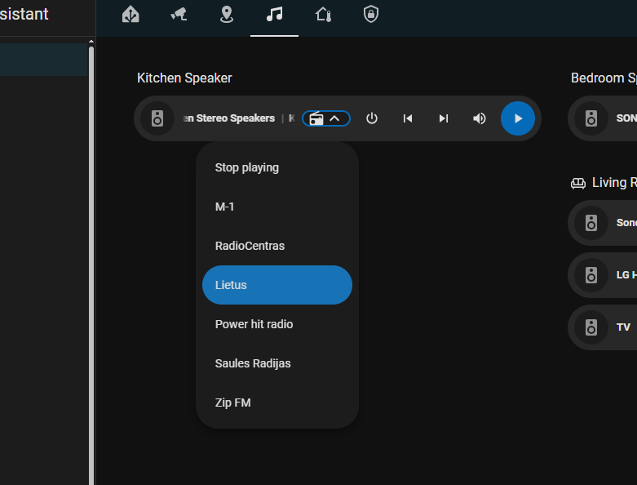Select the music note media tab
Viewport: 637px width, 485px height.
click(x=274, y=15)
